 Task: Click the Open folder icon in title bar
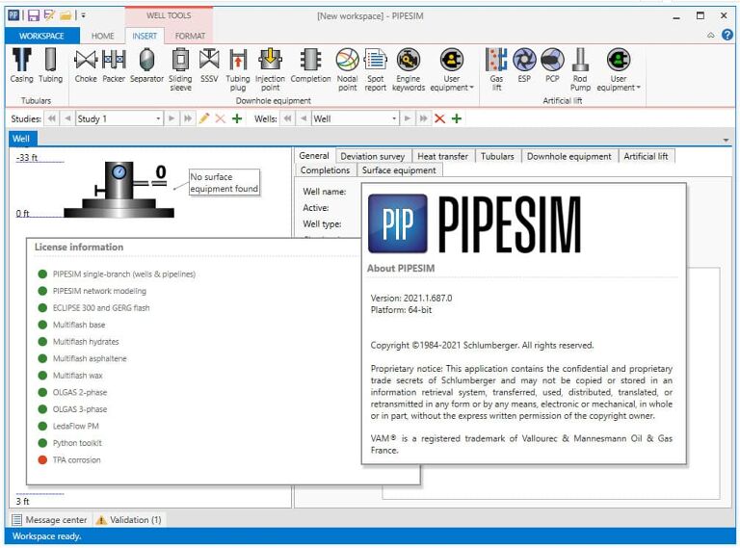click(66, 15)
